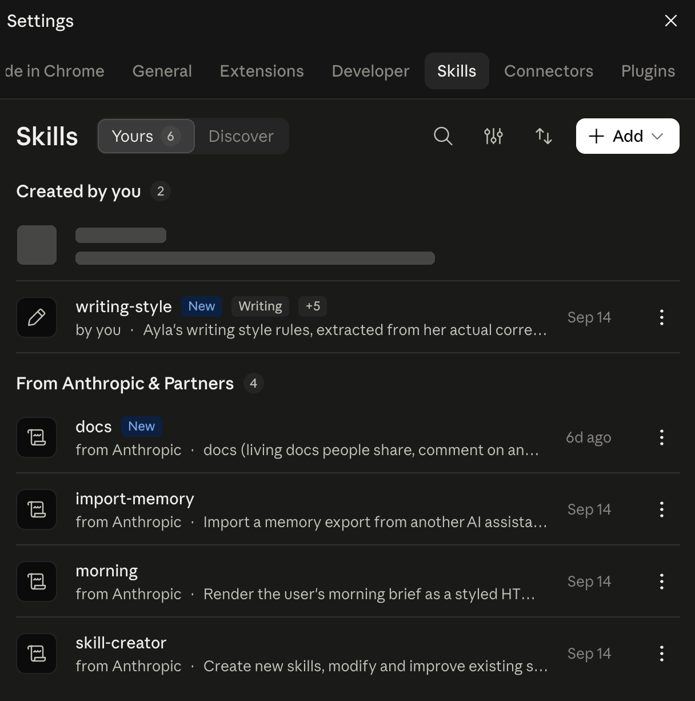Click the Sep 14 date on morning
Image resolution: width=695 pixels, height=701 pixels.
(589, 581)
